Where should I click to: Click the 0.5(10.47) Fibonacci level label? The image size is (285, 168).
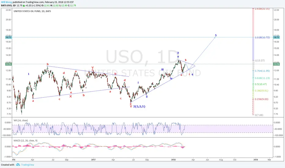tap(261, 84)
